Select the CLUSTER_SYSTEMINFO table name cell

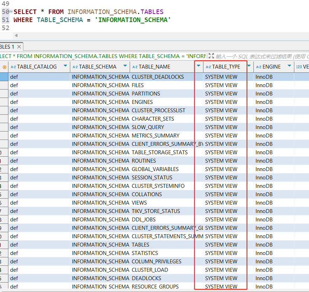coord(166,186)
